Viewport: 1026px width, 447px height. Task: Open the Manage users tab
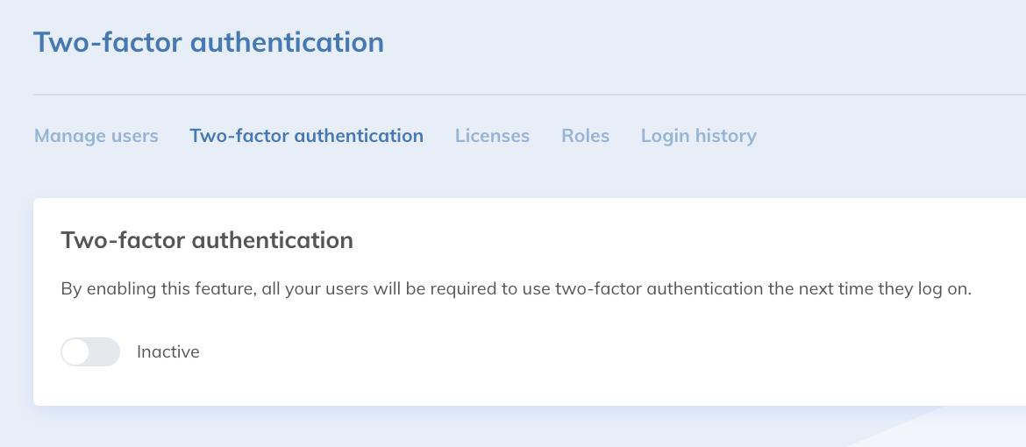(x=96, y=136)
